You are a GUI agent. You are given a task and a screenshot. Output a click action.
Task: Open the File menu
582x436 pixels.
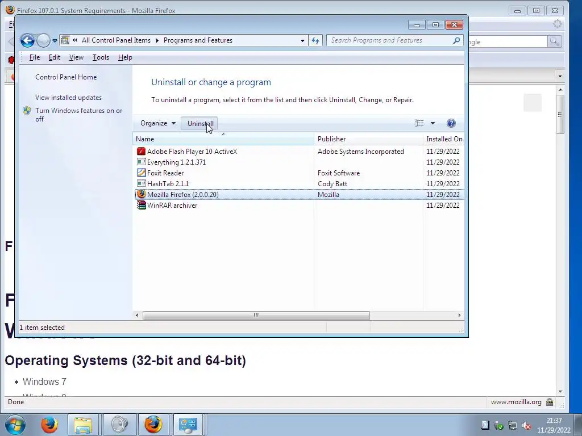pos(35,57)
